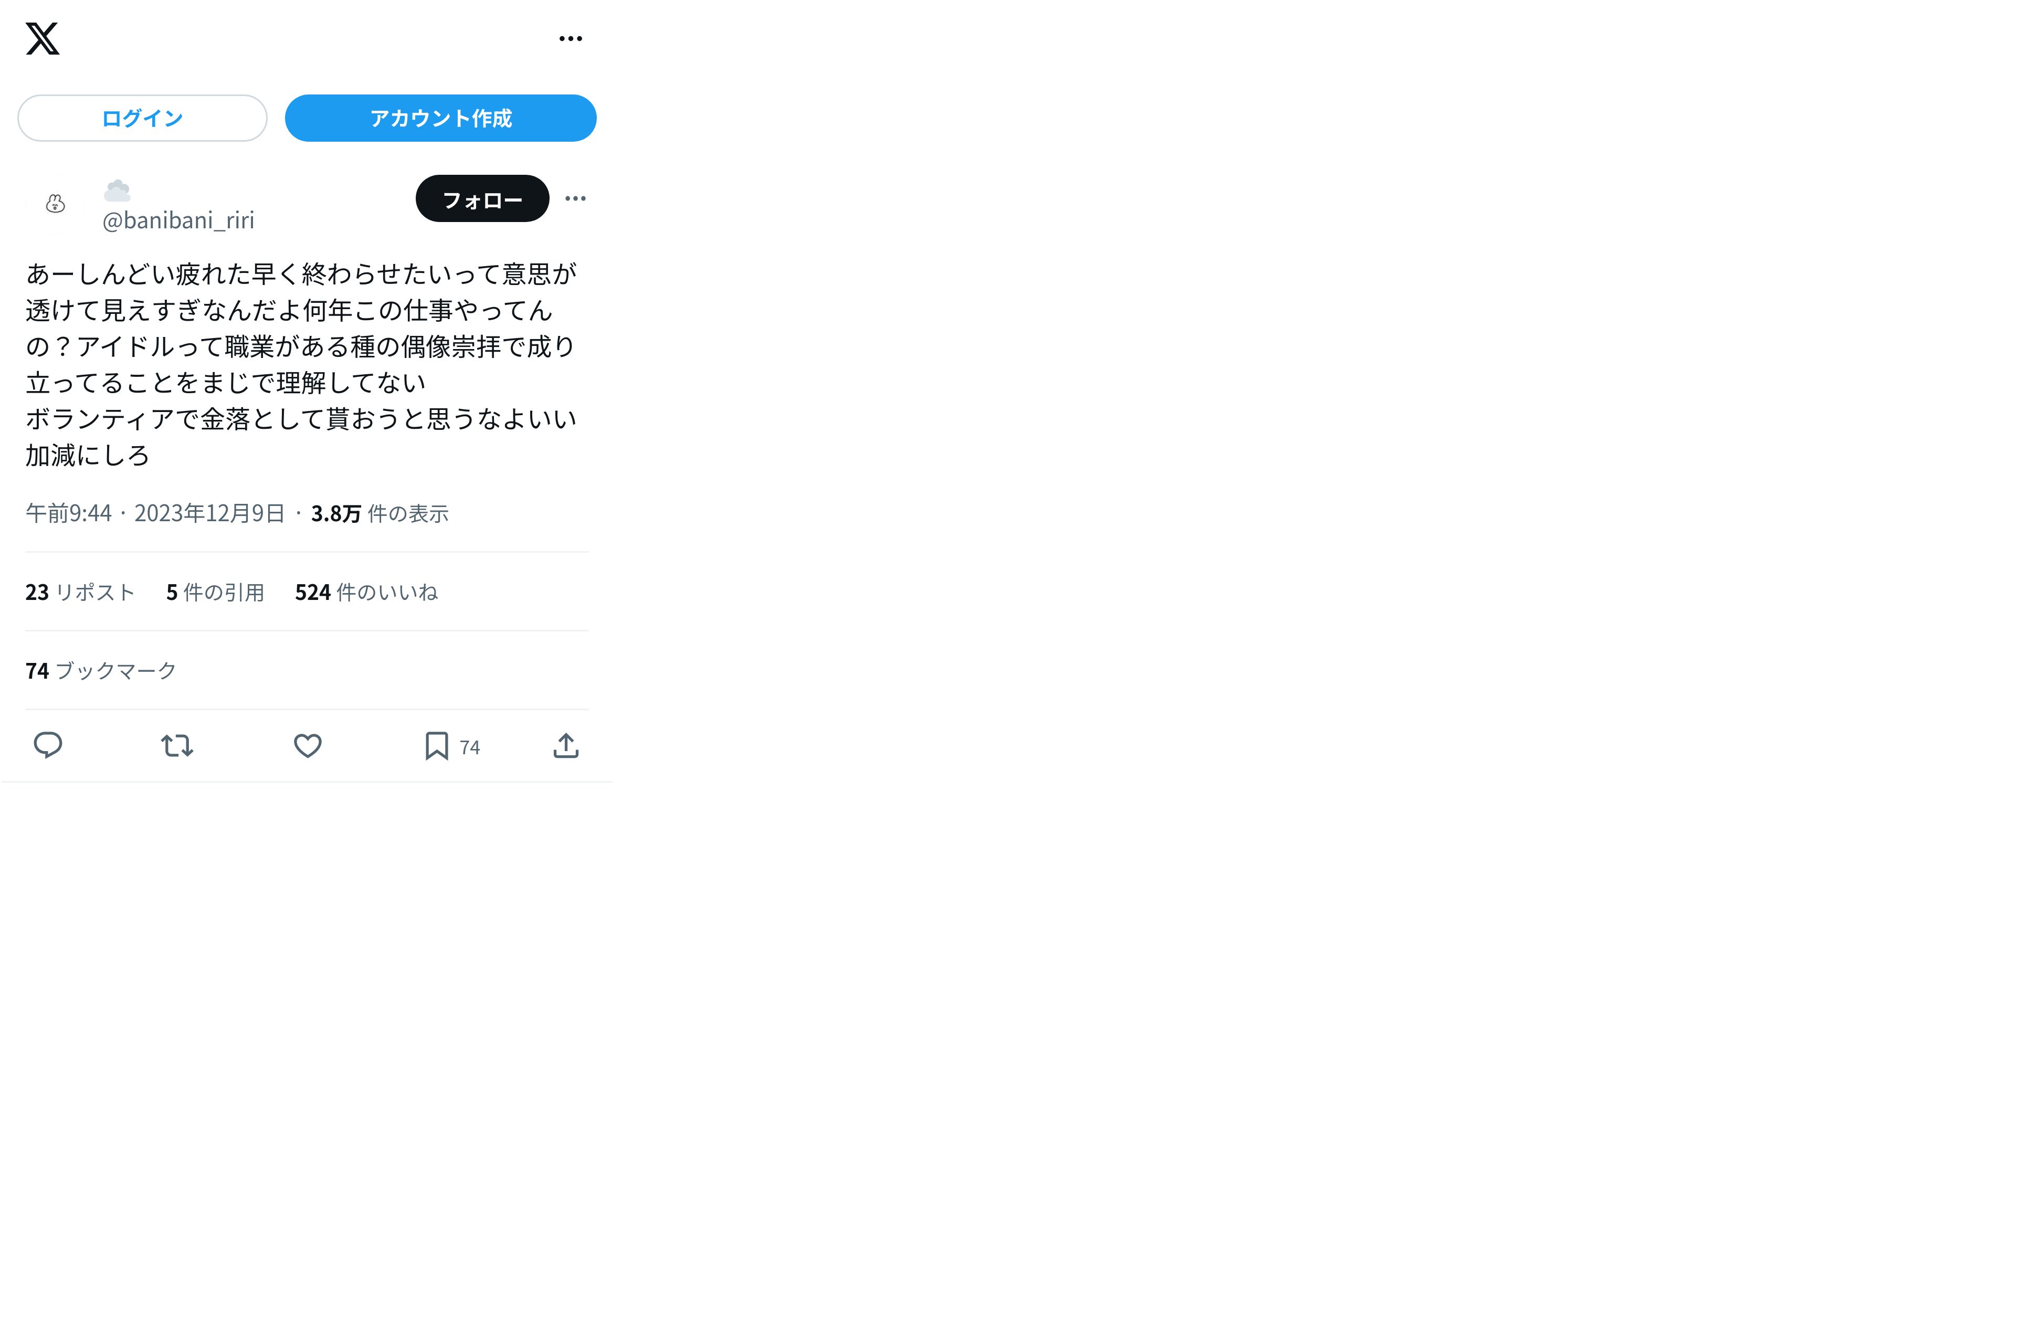Screen dimensions: 2022x1329
Task: Expand post options next to フォロー
Action: pos(575,199)
